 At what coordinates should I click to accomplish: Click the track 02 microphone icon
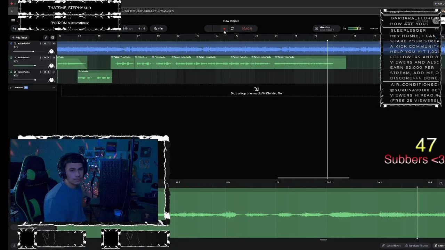(x=11, y=58)
